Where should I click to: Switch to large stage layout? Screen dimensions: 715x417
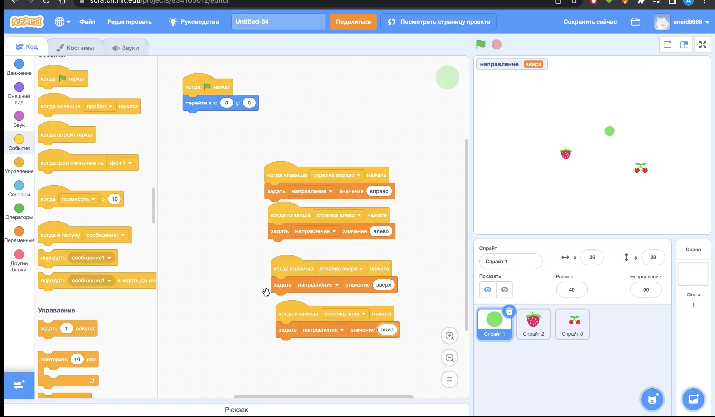tap(684, 44)
